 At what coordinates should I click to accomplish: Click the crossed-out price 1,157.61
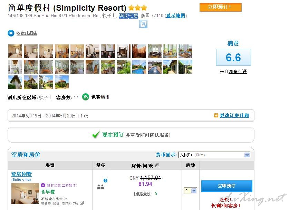(x=151, y=178)
